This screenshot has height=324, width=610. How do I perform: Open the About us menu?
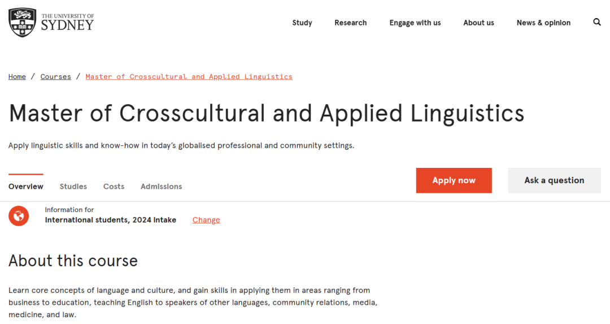click(478, 23)
